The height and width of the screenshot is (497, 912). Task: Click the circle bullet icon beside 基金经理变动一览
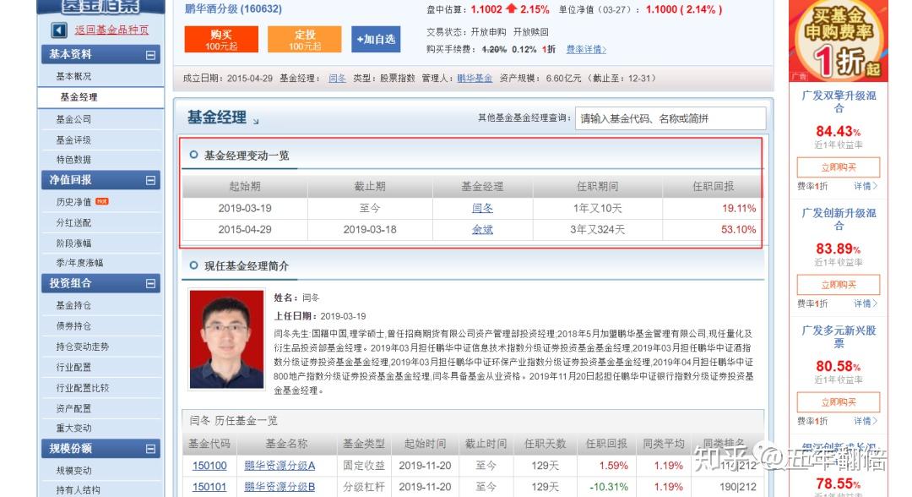tap(193, 155)
